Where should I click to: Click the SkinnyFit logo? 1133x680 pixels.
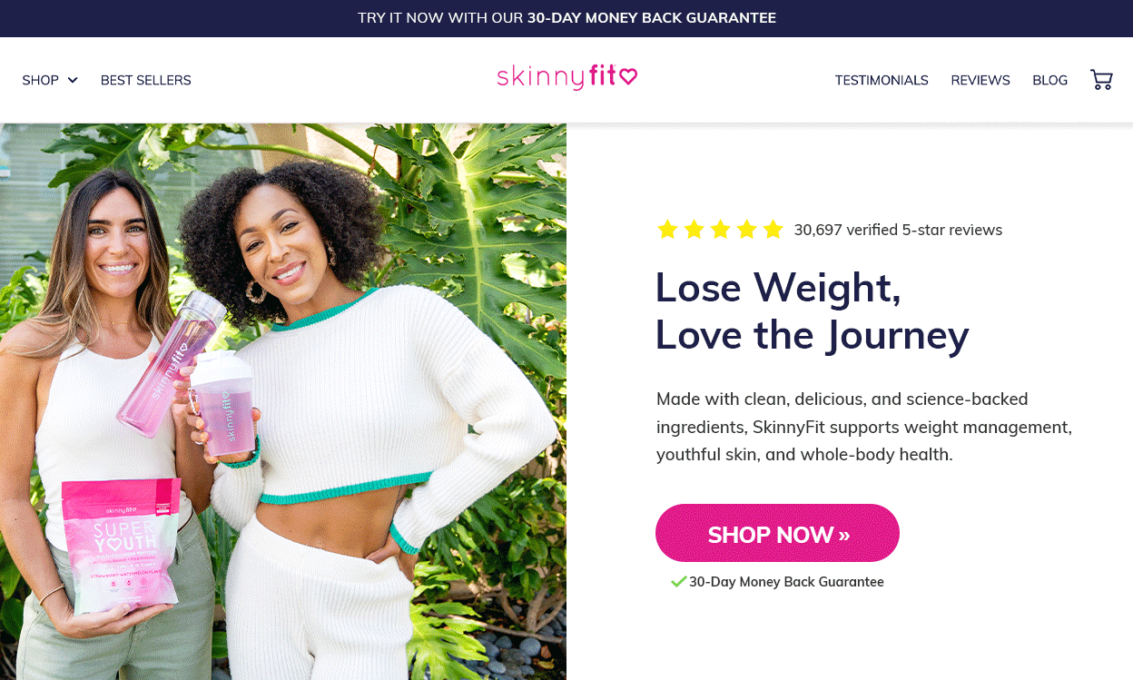566,77
